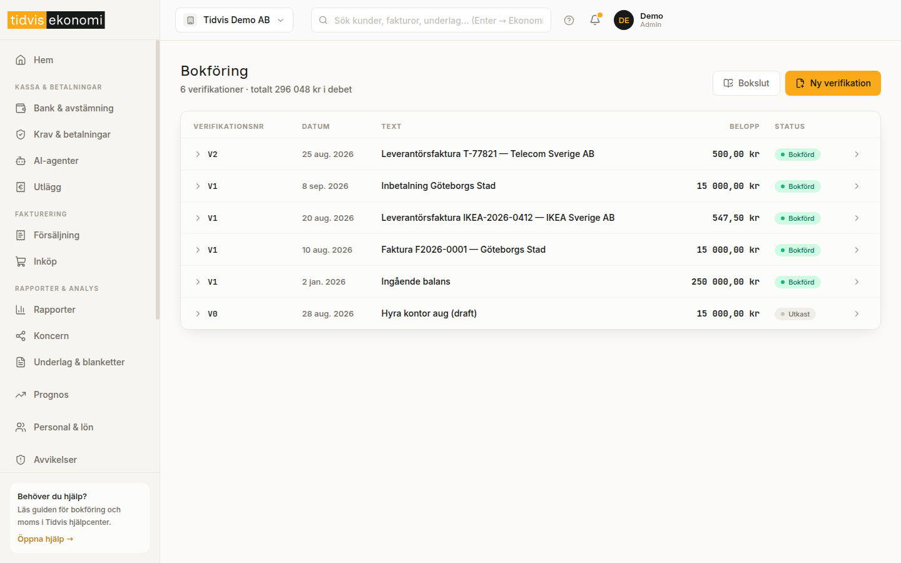The height and width of the screenshot is (563, 901).
Task: Click the Koncern share icon
Action: coord(21,336)
